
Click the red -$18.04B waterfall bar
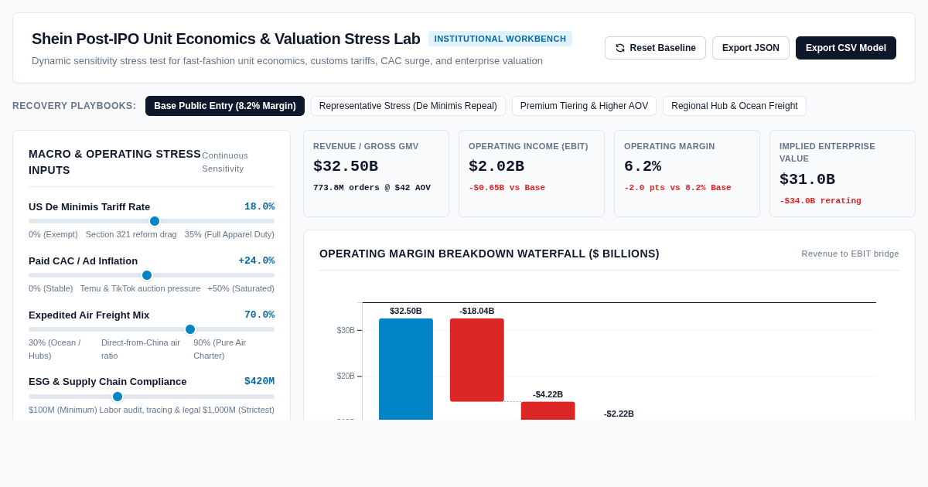pos(477,359)
